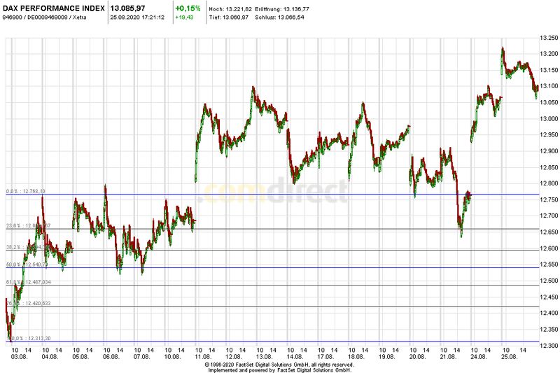This screenshot has height=373, width=560.
Task: Click the 13.150 price axis label
Action: click(549, 70)
